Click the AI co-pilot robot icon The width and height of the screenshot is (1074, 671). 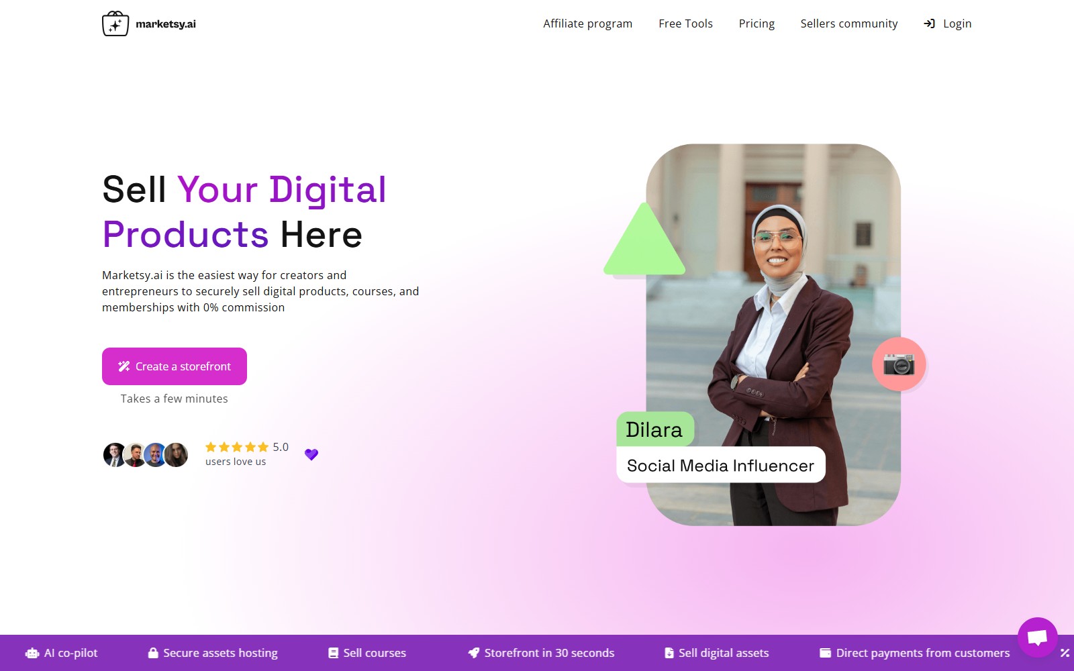click(32, 653)
